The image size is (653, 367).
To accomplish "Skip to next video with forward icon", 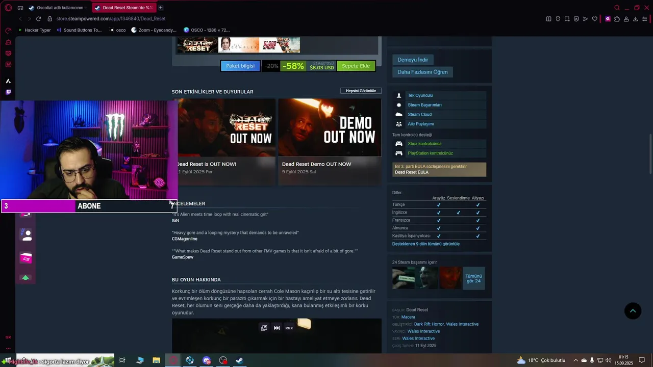I will coord(277,328).
